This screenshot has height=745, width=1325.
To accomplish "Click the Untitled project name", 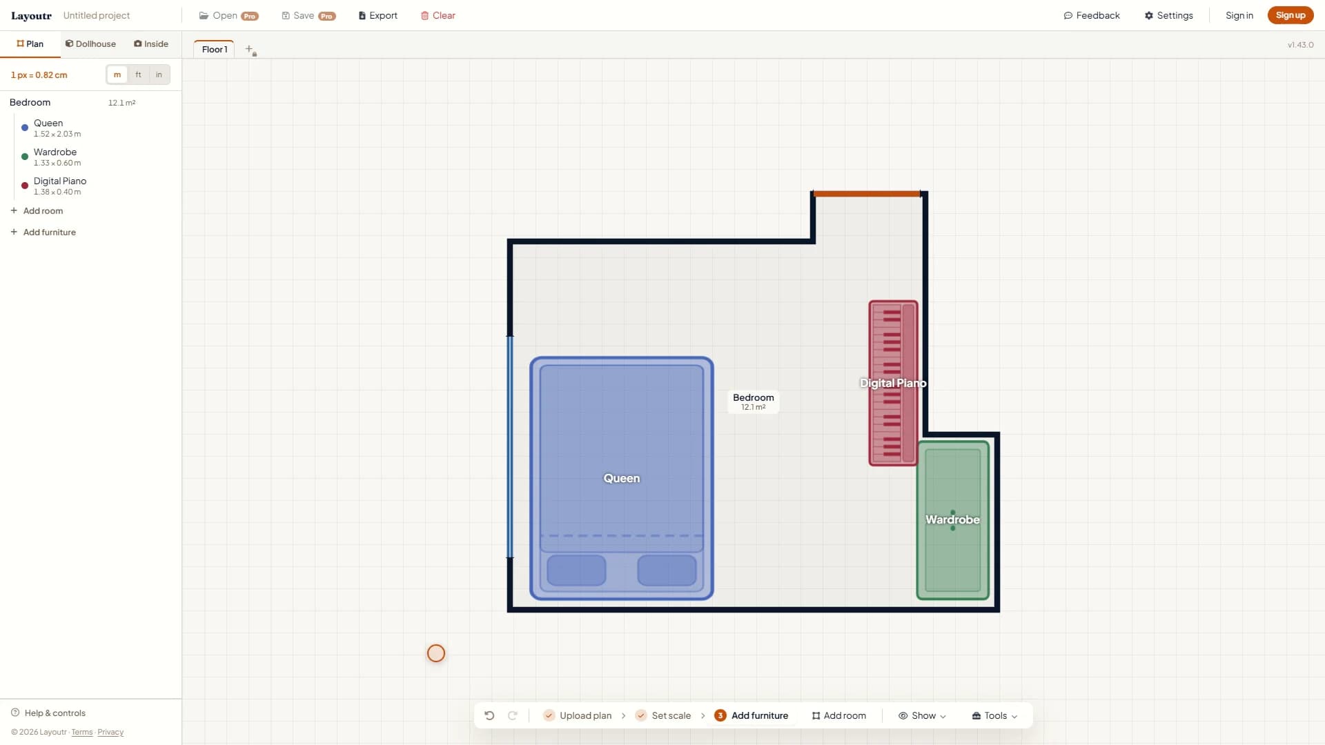I will click(x=97, y=15).
